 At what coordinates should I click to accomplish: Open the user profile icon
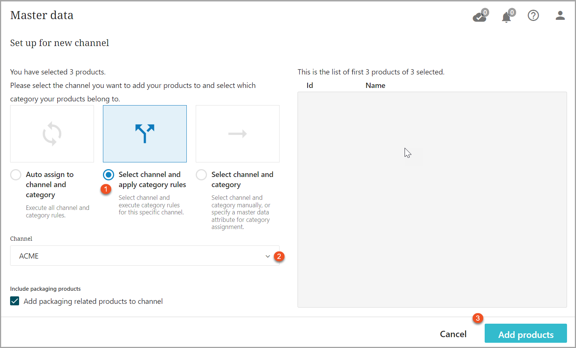560,15
